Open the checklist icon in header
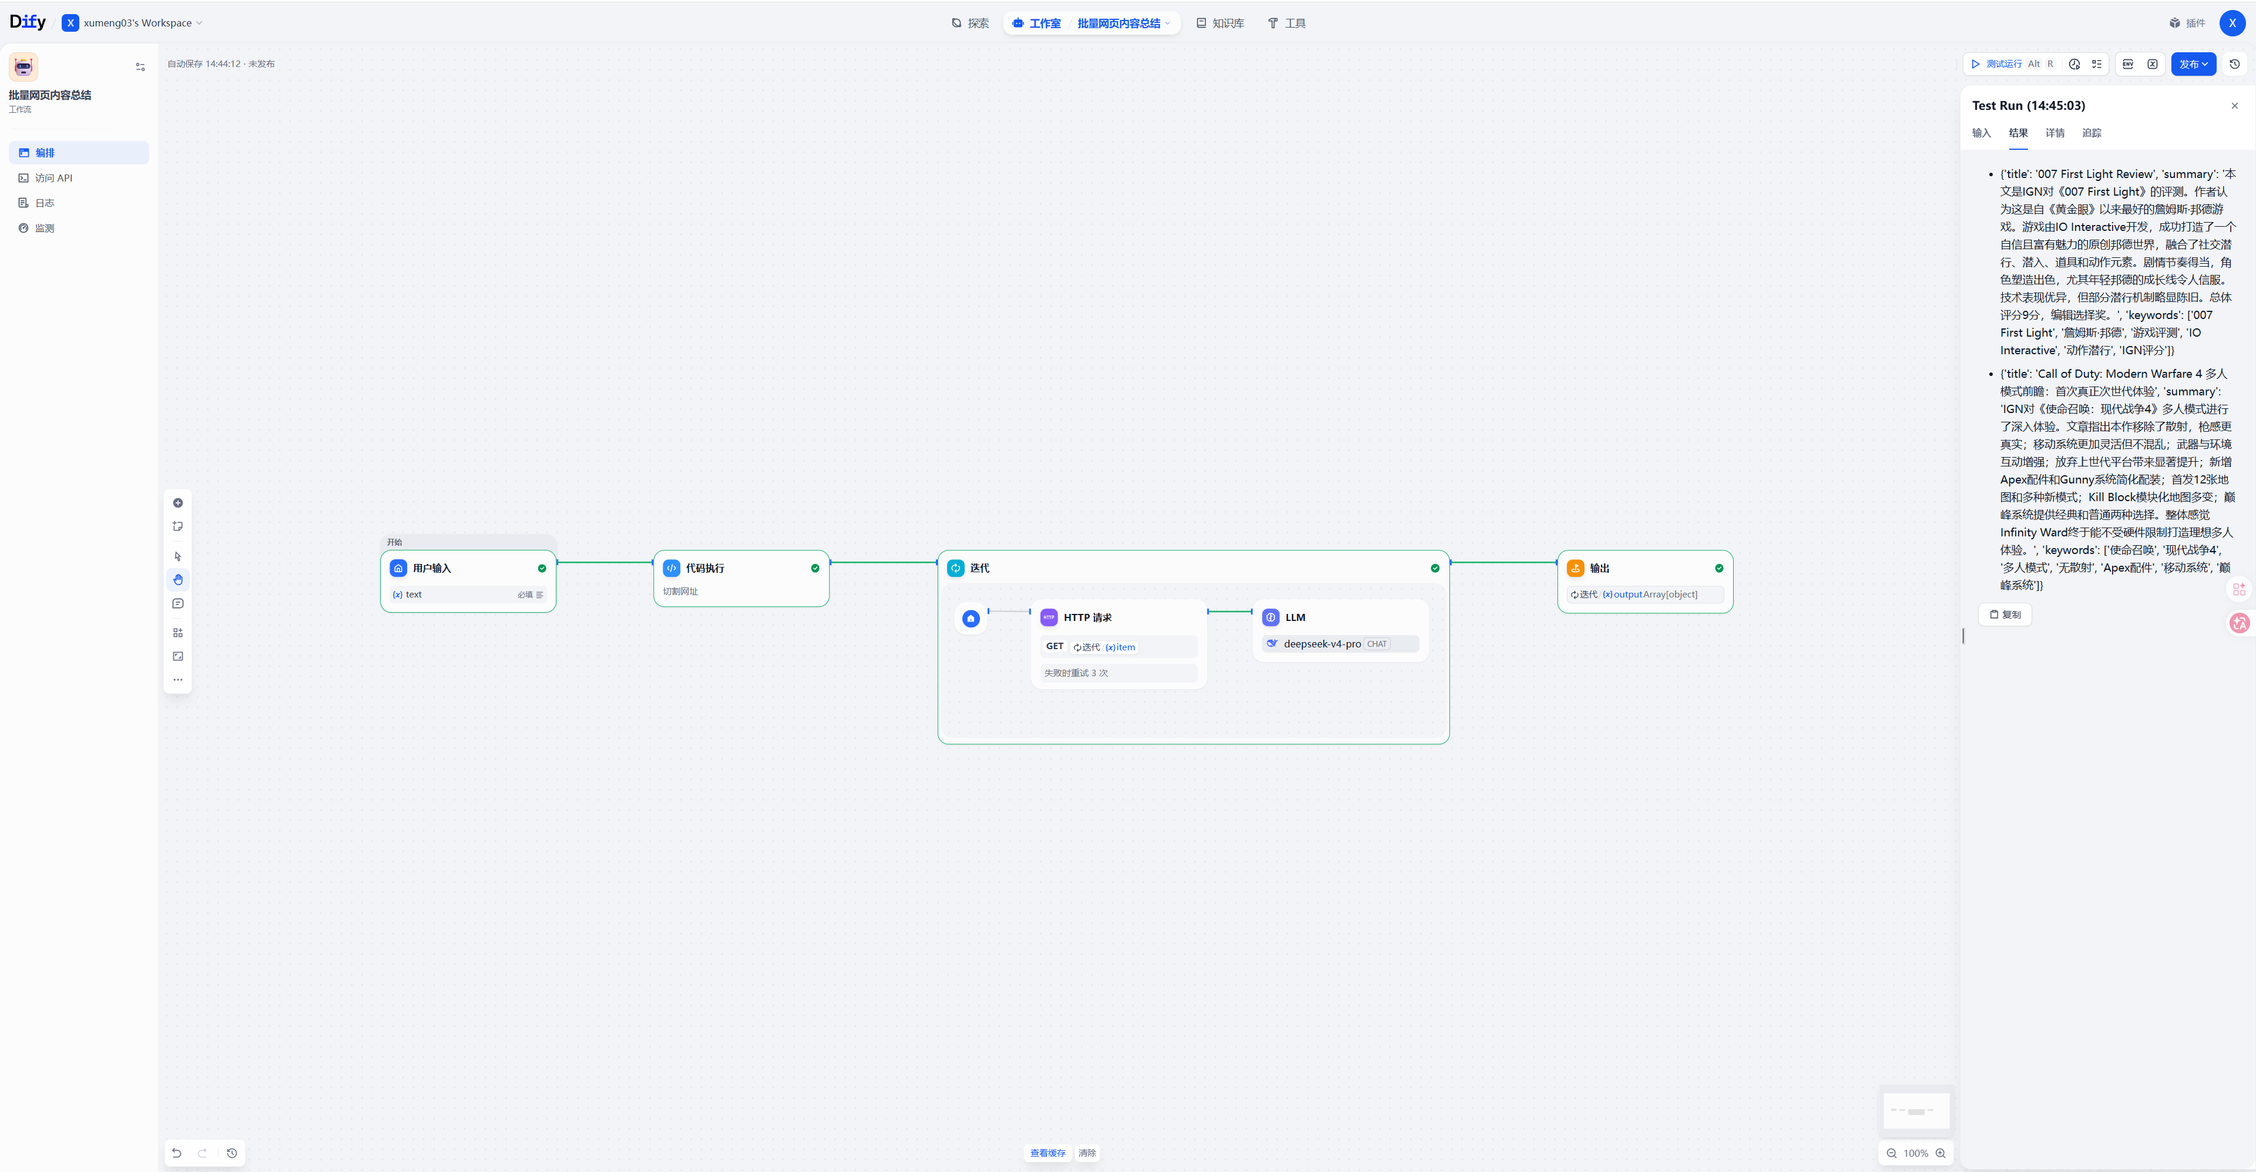 pyautogui.click(x=2097, y=64)
